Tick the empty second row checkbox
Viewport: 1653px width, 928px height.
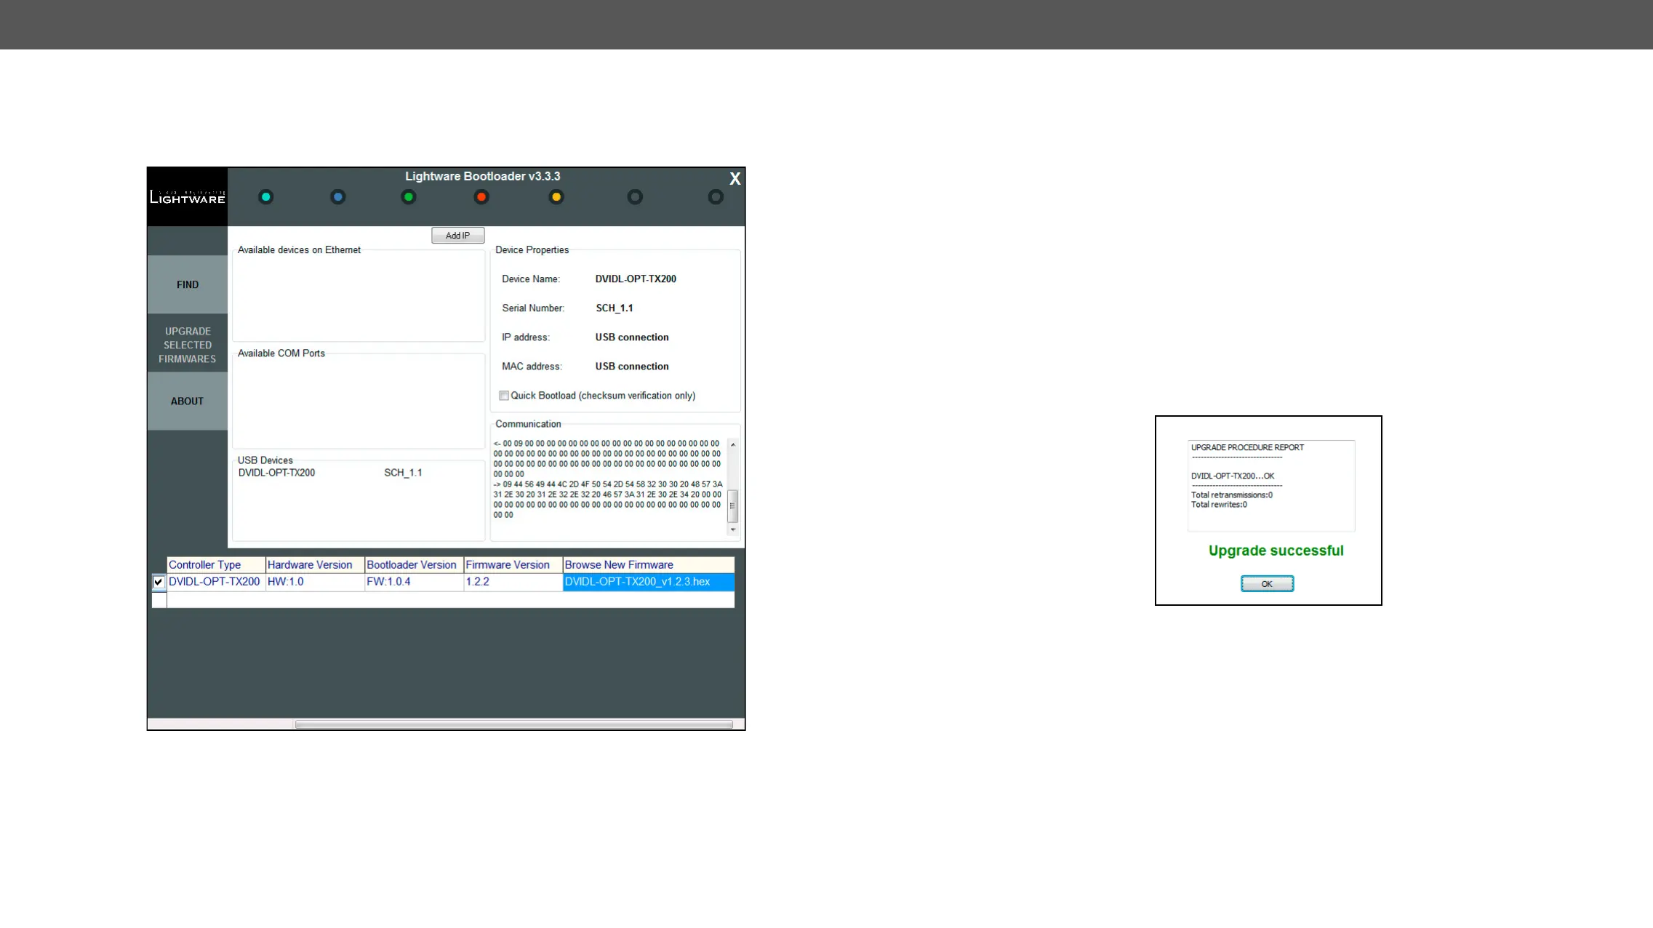click(x=159, y=600)
